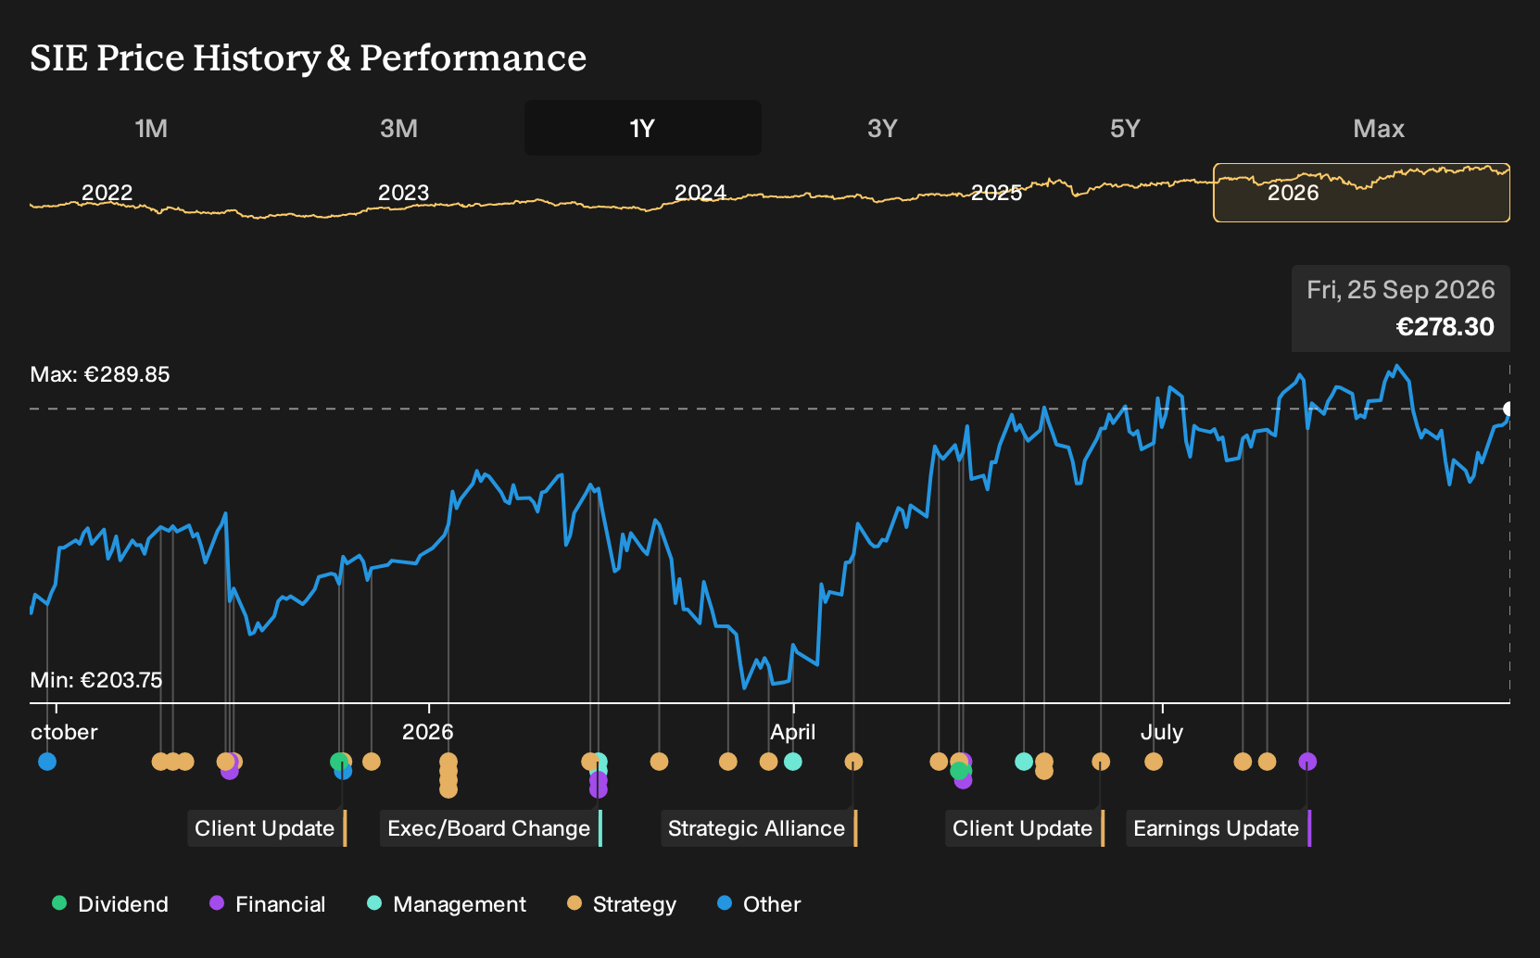
Task: Jump to 2022 in the overview timeline
Action: [x=107, y=193]
